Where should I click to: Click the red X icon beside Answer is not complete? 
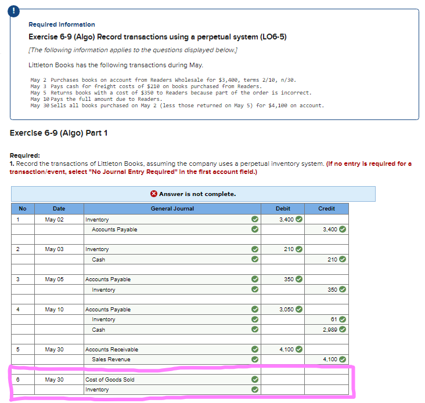pyautogui.click(x=154, y=194)
